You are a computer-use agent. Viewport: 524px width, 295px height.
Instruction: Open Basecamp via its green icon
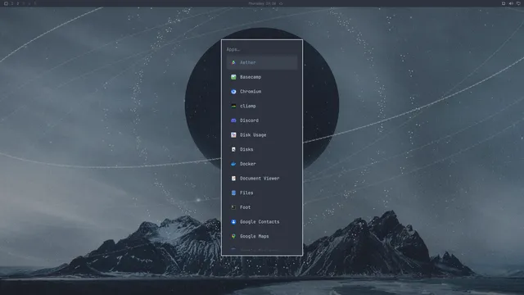click(x=233, y=77)
